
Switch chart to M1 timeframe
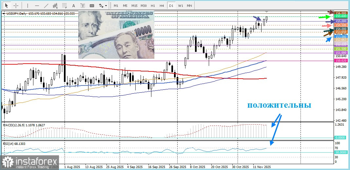coord(116,6)
